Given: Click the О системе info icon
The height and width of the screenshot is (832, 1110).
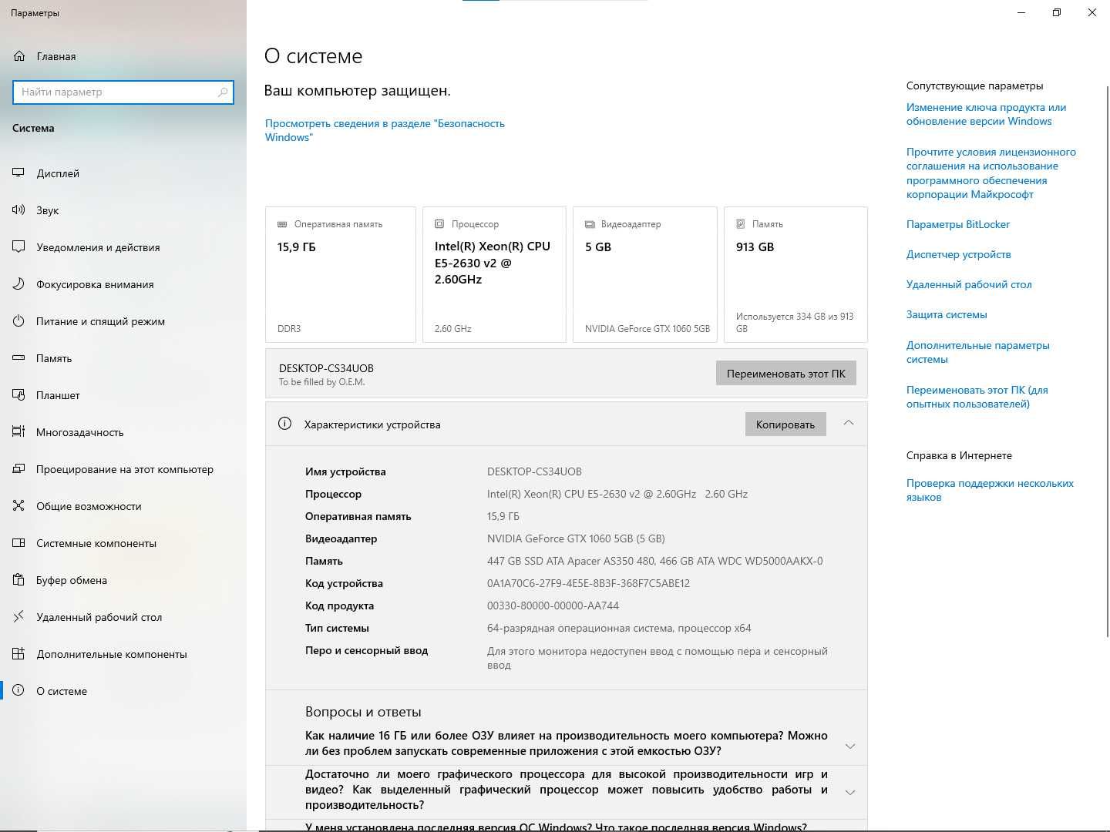Looking at the screenshot, I should (x=18, y=691).
